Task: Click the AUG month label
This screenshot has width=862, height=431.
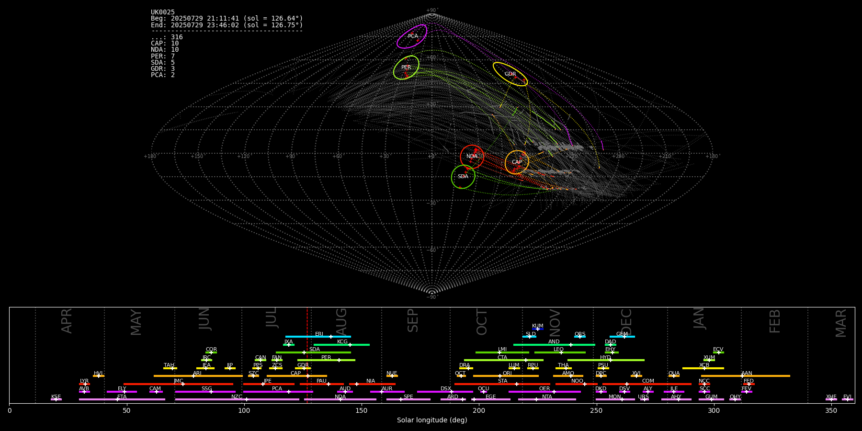Action: click(x=341, y=321)
